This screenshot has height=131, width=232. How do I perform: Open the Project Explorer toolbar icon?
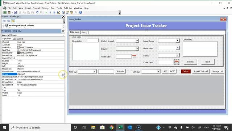pyautogui.click(x=63, y=12)
